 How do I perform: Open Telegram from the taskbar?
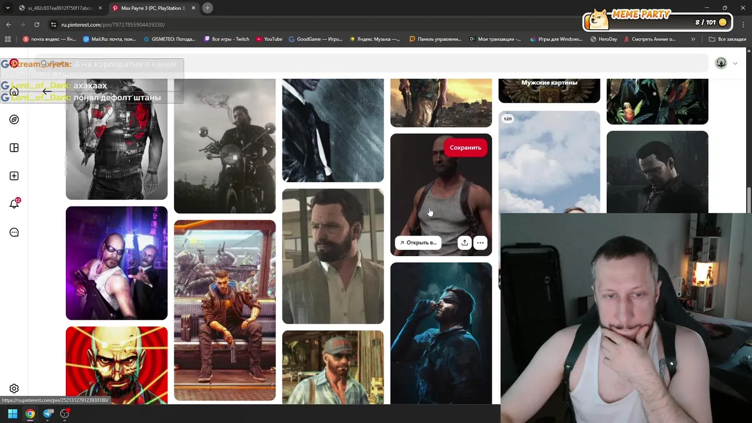[x=48, y=414]
